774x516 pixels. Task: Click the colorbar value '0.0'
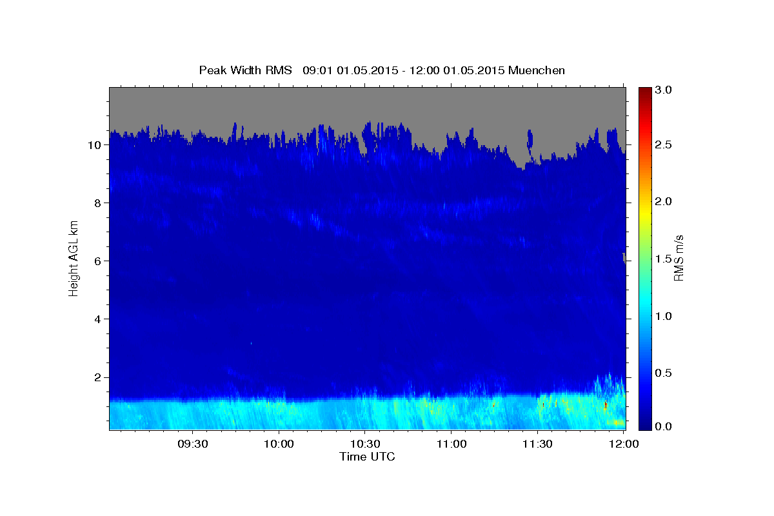pyautogui.click(x=664, y=426)
